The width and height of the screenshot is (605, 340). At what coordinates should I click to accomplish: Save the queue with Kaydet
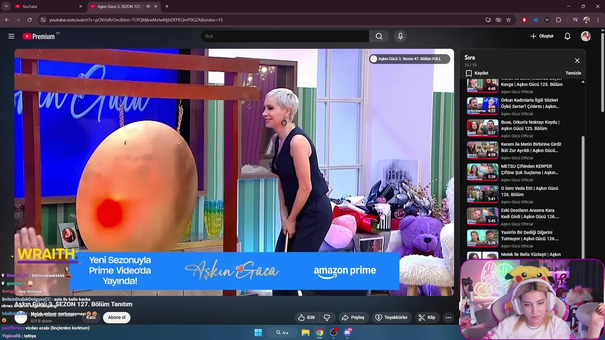477,73
